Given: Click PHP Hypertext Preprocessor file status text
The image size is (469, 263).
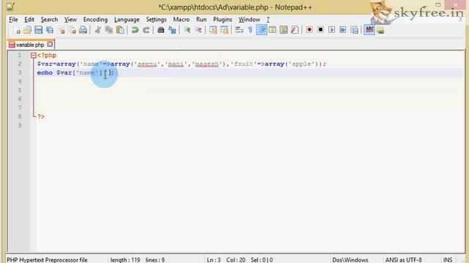Looking at the screenshot, I should point(47,260).
